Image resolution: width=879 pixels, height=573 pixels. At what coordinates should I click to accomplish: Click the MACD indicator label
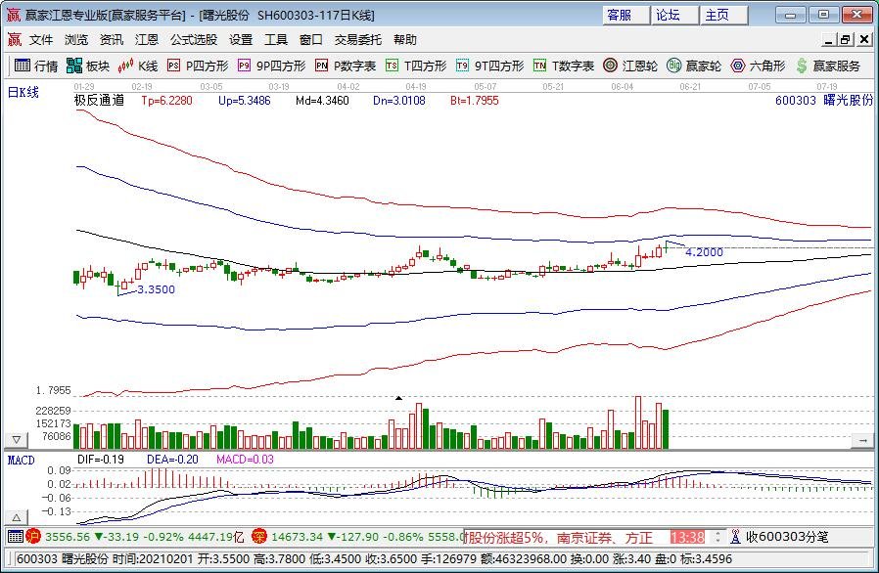pyautogui.click(x=21, y=460)
